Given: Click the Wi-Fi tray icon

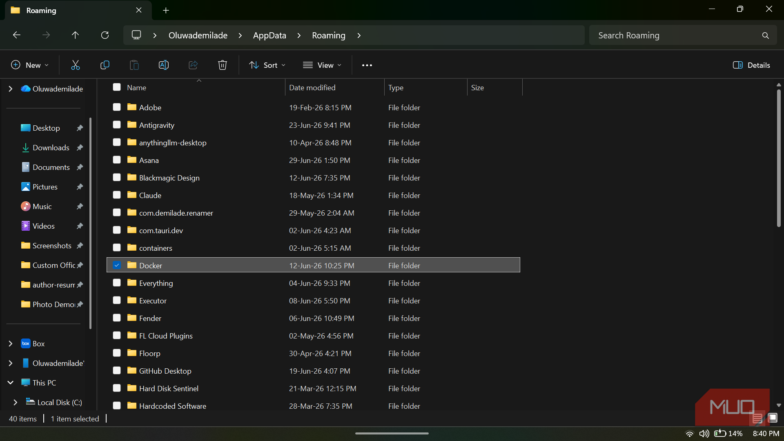Looking at the screenshot, I should pos(690,434).
